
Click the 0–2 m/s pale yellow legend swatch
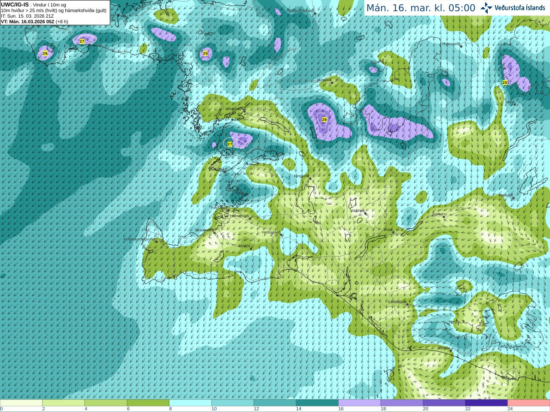tap(21, 403)
